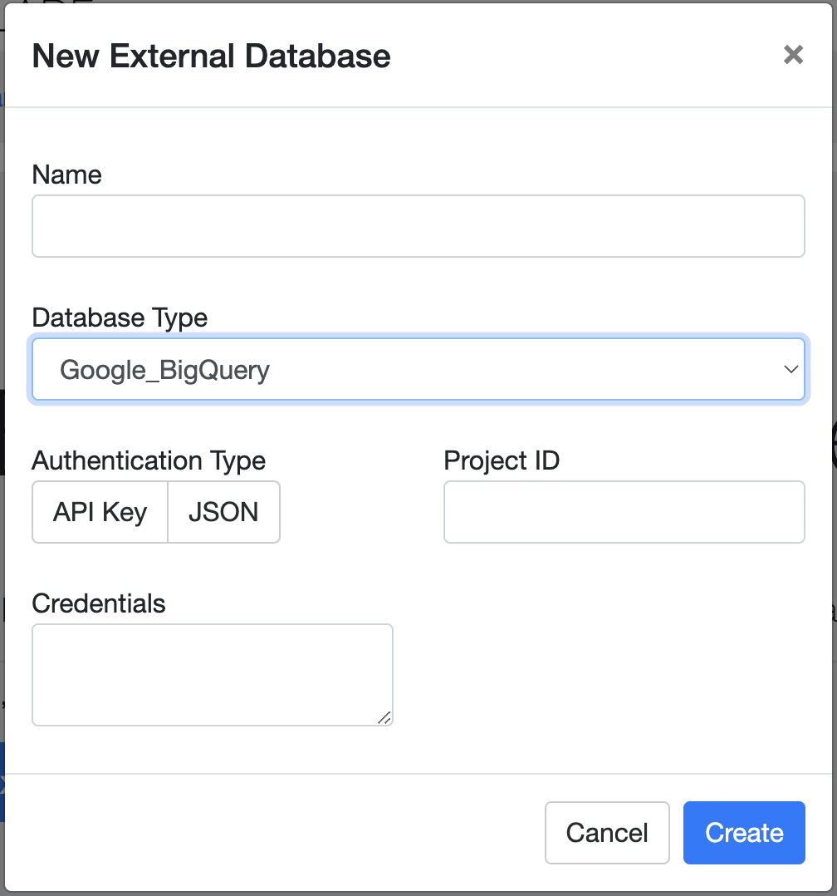
Task: Click empty space right of Credentials box
Action: (x=598, y=674)
